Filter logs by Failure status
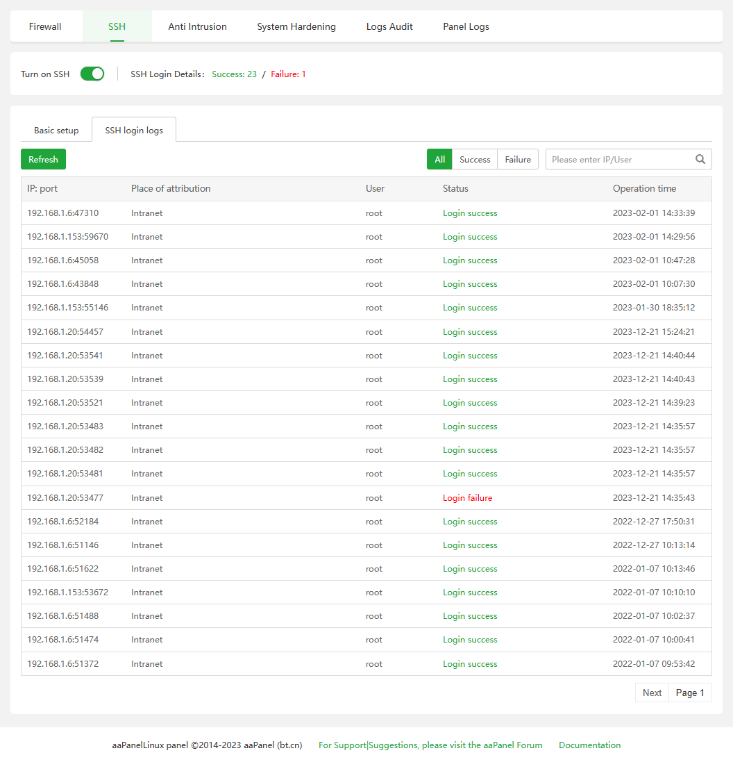 518,160
